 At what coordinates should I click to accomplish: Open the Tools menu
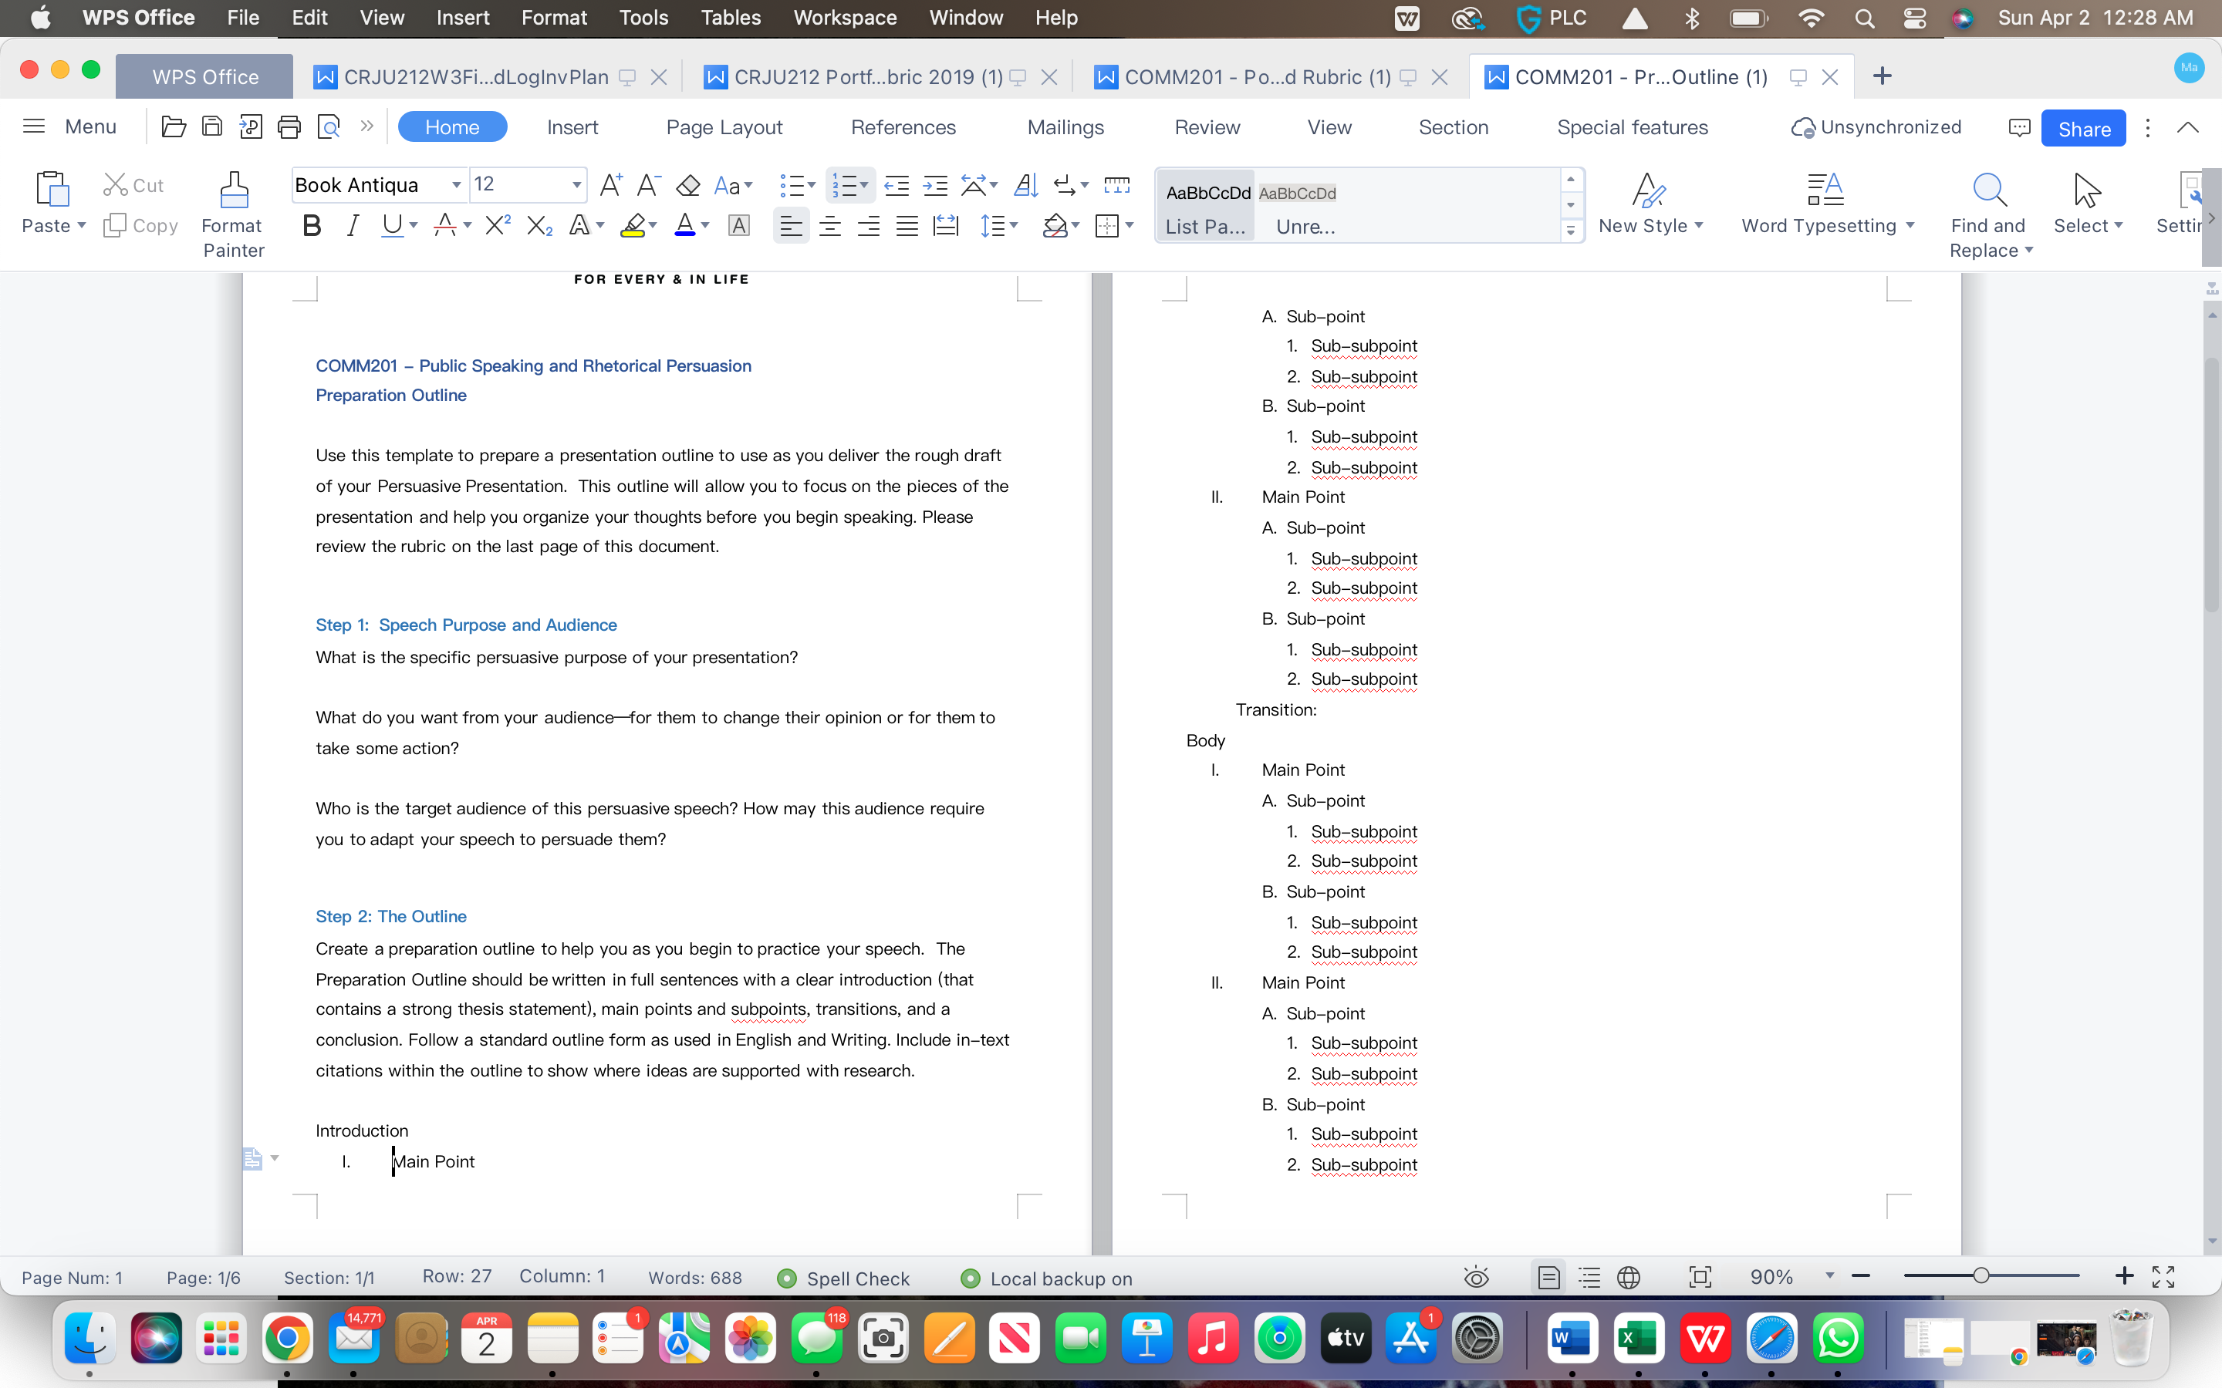[x=643, y=18]
